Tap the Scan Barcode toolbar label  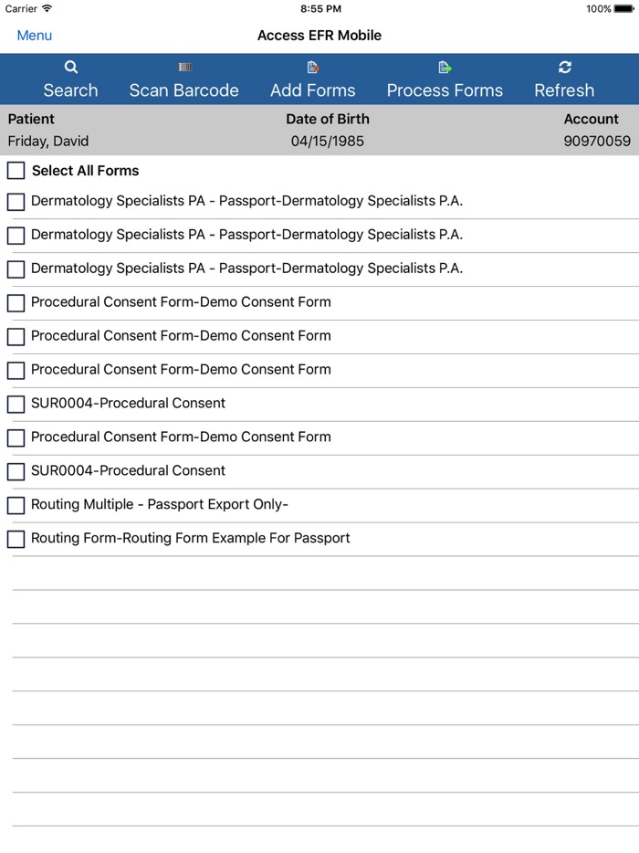point(183,90)
